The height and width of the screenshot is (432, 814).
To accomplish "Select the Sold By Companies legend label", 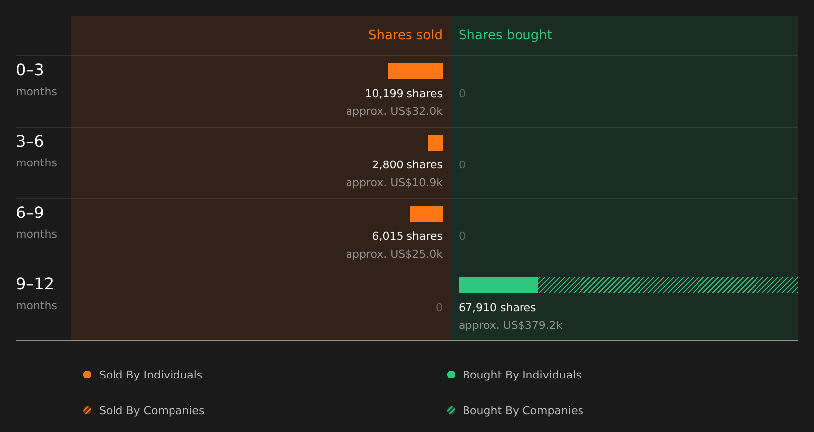I will (152, 411).
